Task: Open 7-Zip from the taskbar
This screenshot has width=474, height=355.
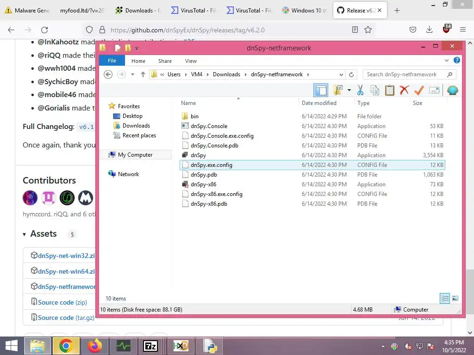Action: pyautogui.click(x=150, y=346)
